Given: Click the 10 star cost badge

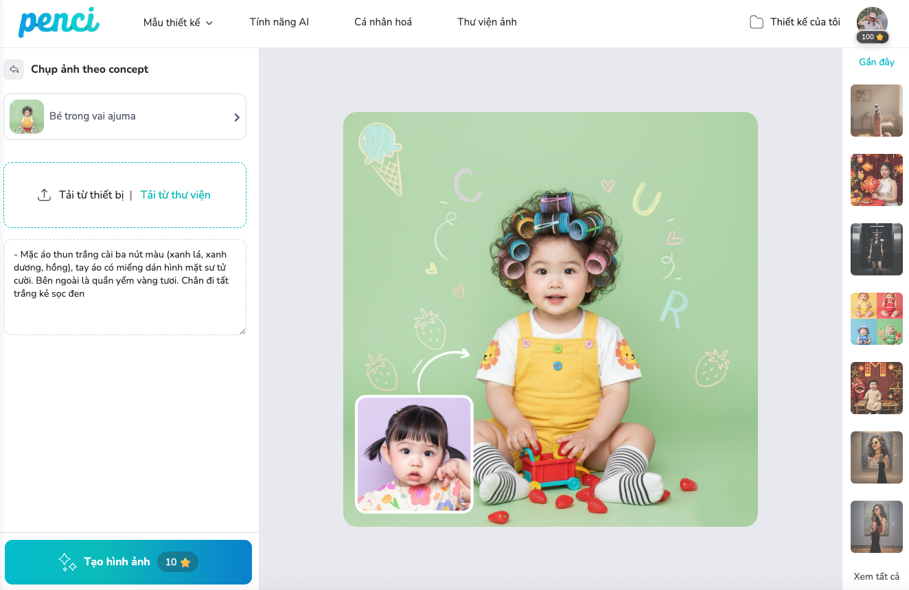Looking at the screenshot, I should [x=178, y=562].
